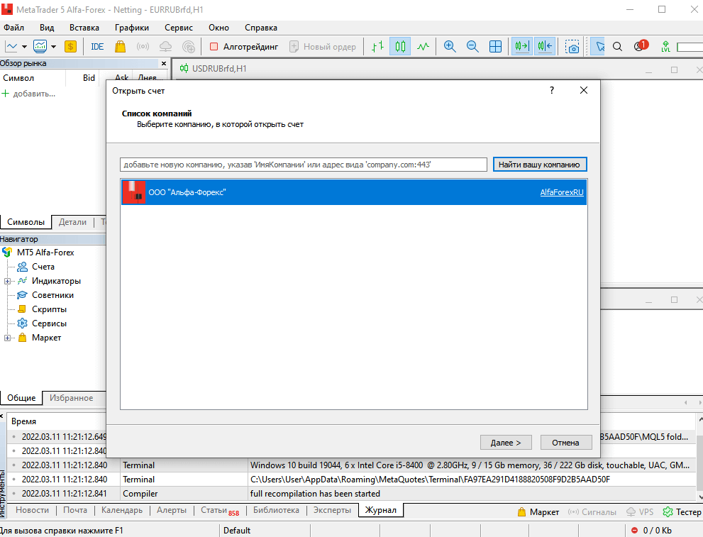Click the Market shopping bag toolbar icon
The width and height of the screenshot is (703, 537).
click(x=121, y=47)
